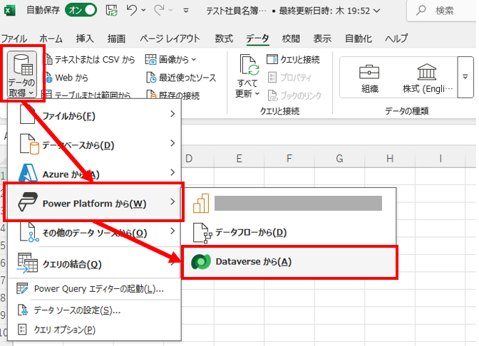Select the 株式 (English) data type
The width and height of the screenshot is (479, 346).
pyautogui.click(x=427, y=78)
